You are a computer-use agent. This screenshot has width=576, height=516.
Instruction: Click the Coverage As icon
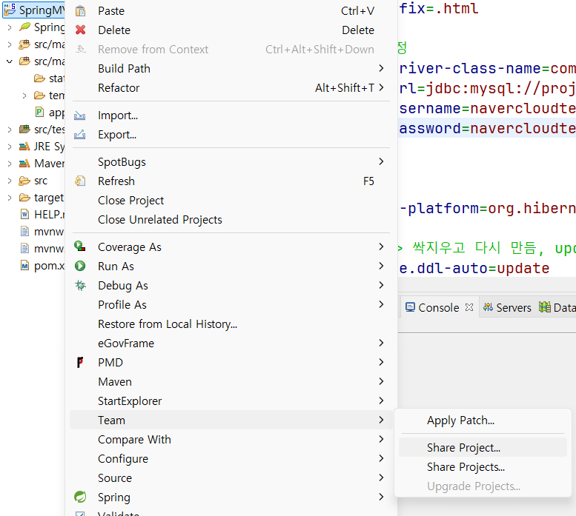[80, 247]
